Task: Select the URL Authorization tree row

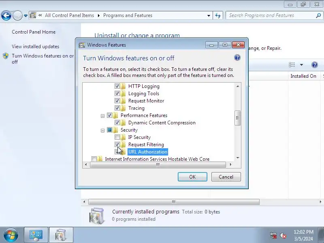Action: click(148, 151)
